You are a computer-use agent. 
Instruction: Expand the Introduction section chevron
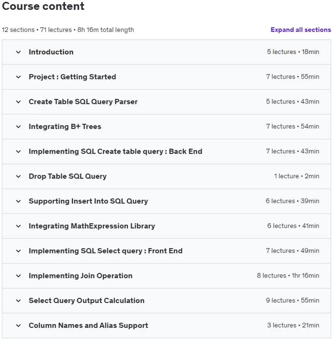click(18, 52)
